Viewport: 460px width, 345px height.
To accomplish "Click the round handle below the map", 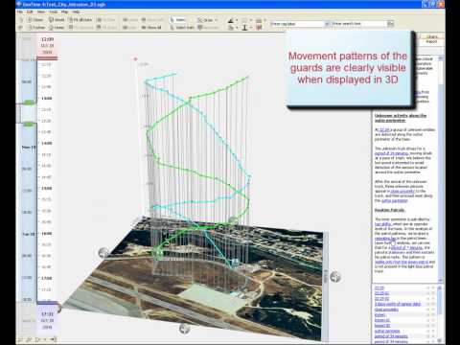I will tap(184, 329).
